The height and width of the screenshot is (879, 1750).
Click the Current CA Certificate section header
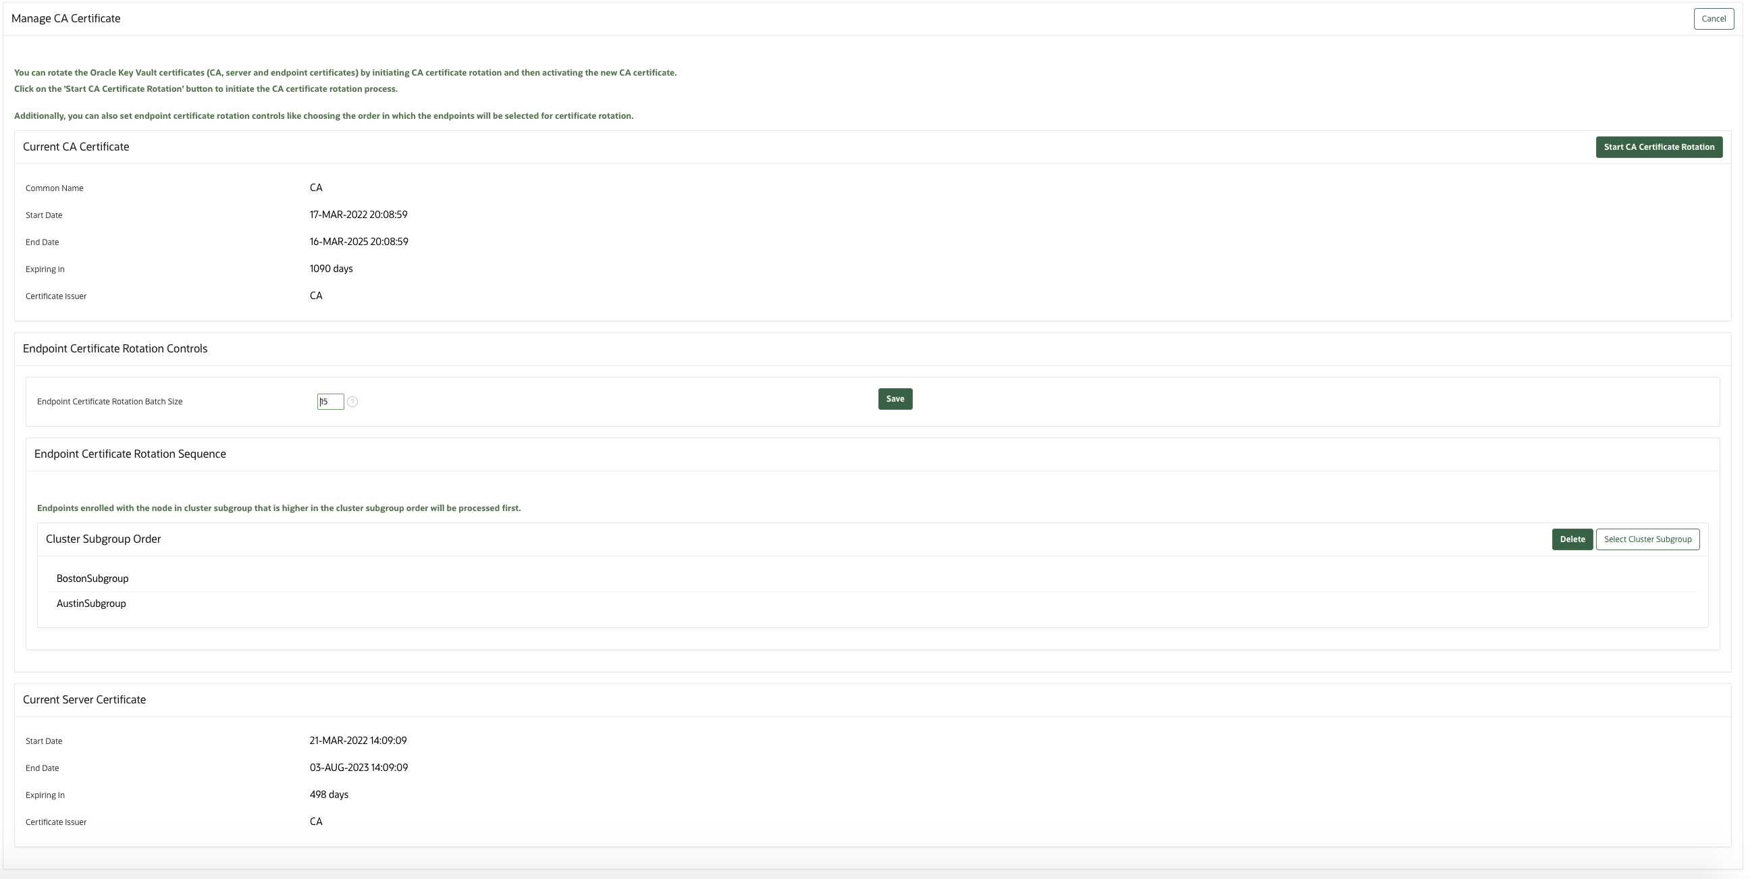click(76, 146)
